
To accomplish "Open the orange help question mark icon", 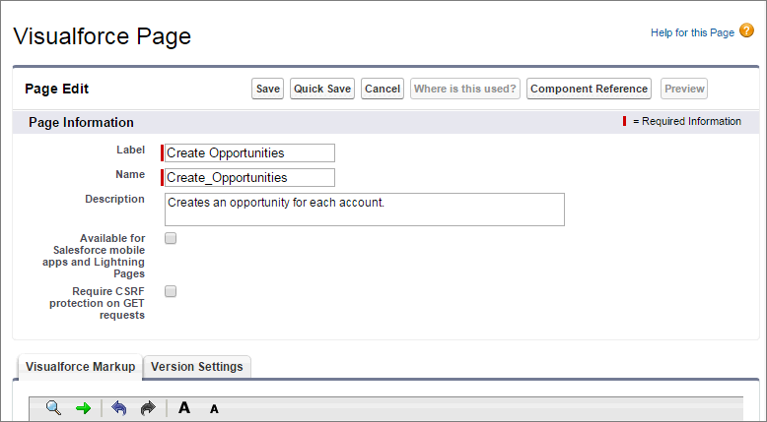I will pyautogui.click(x=746, y=30).
